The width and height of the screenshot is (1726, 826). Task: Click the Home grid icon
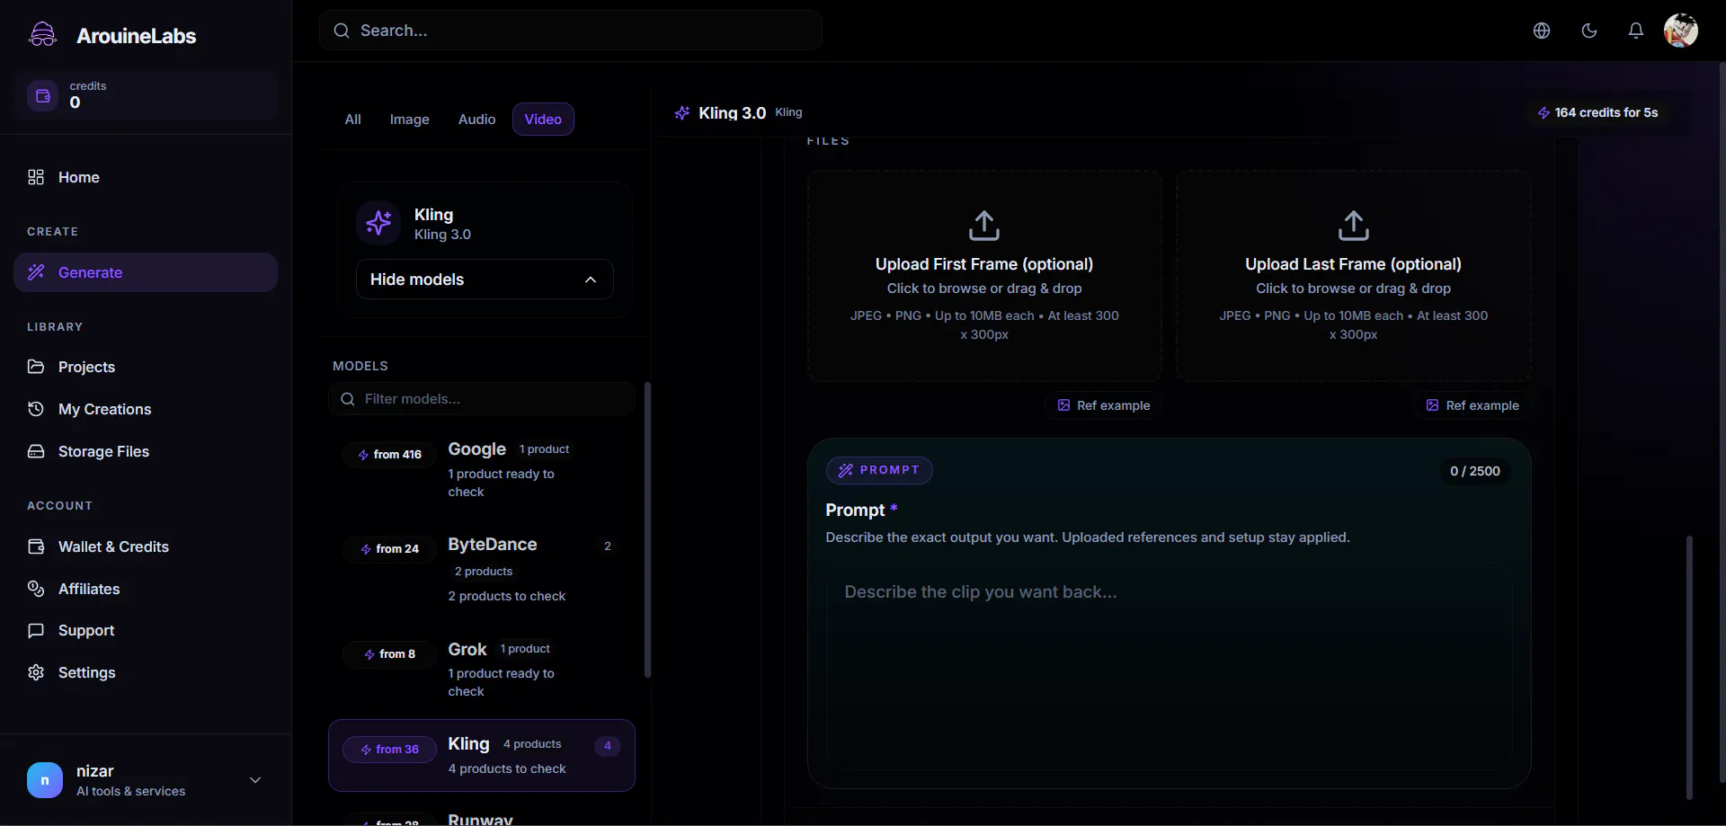[36, 177]
